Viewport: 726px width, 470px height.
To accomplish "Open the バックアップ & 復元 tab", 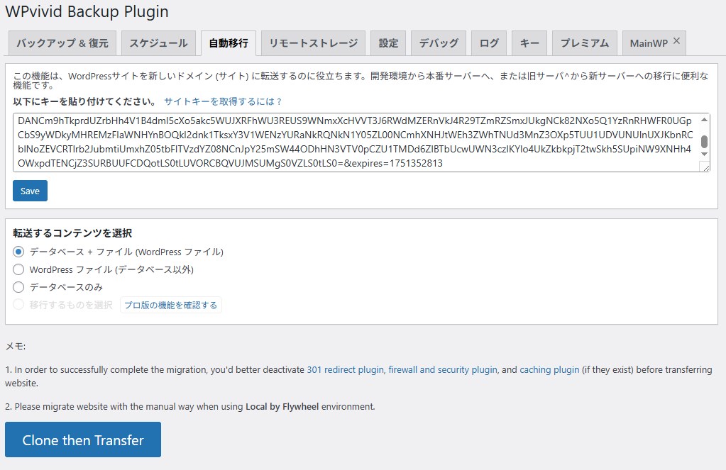I will 62,43.
